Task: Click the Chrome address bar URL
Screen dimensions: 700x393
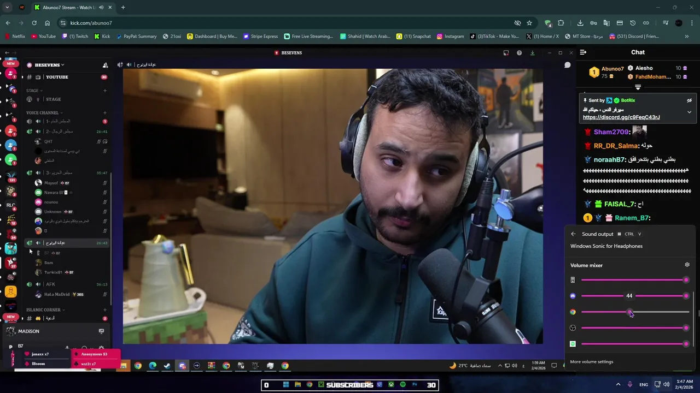Action: click(91, 23)
